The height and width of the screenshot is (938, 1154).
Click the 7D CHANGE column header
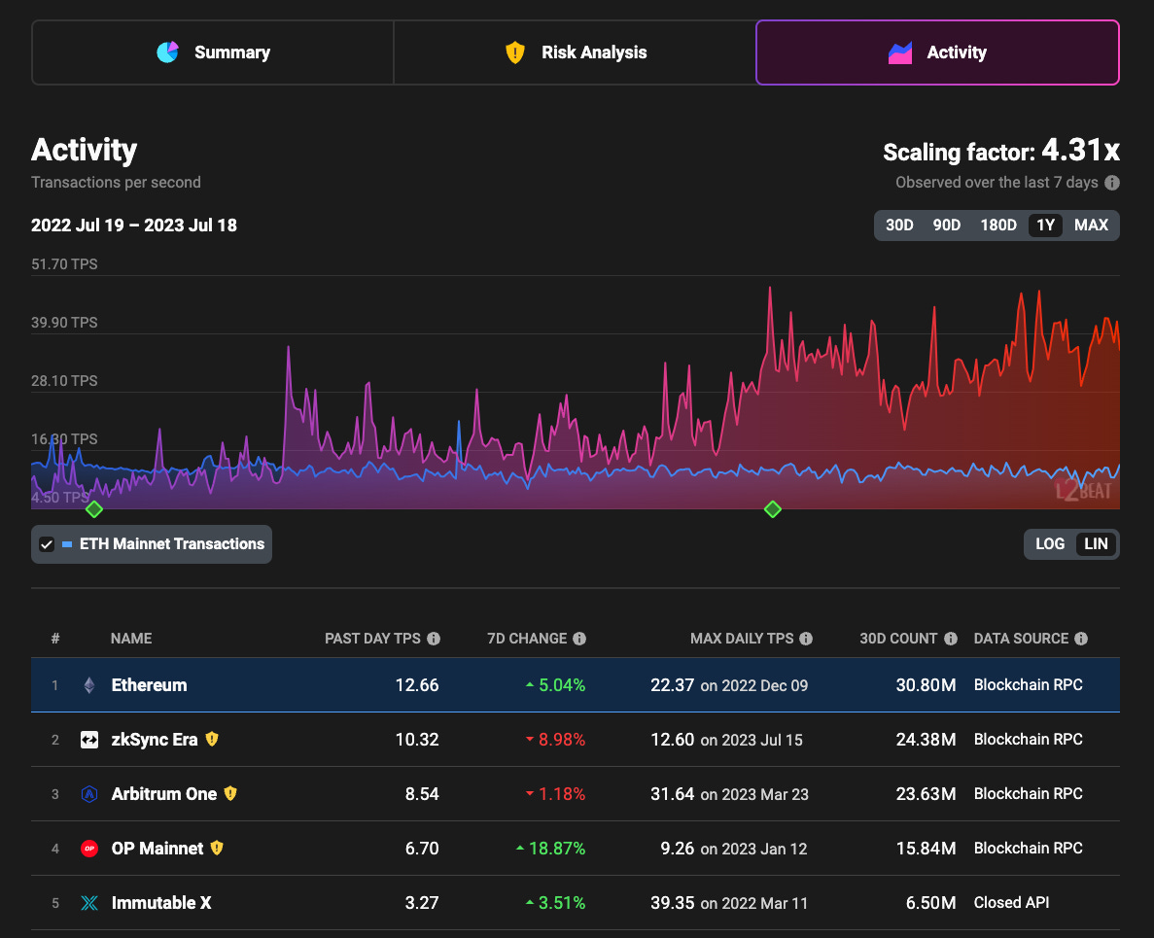tap(527, 639)
